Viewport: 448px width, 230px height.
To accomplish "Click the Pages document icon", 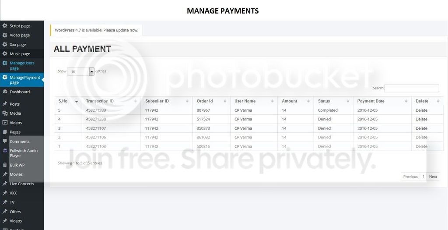I will (4, 132).
